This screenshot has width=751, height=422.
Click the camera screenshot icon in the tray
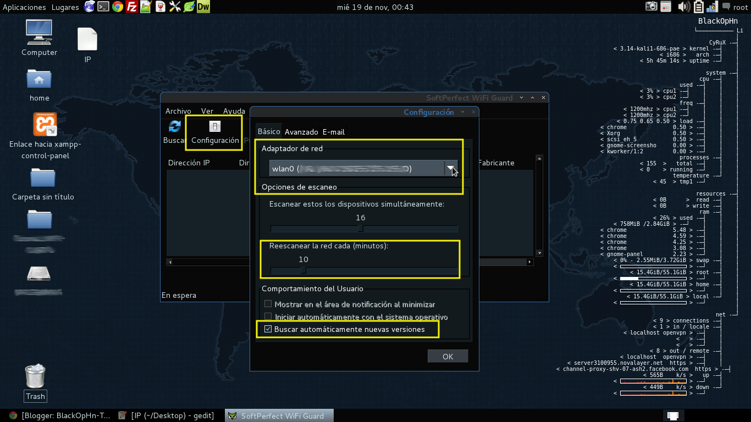pyautogui.click(x=651, y=7)
